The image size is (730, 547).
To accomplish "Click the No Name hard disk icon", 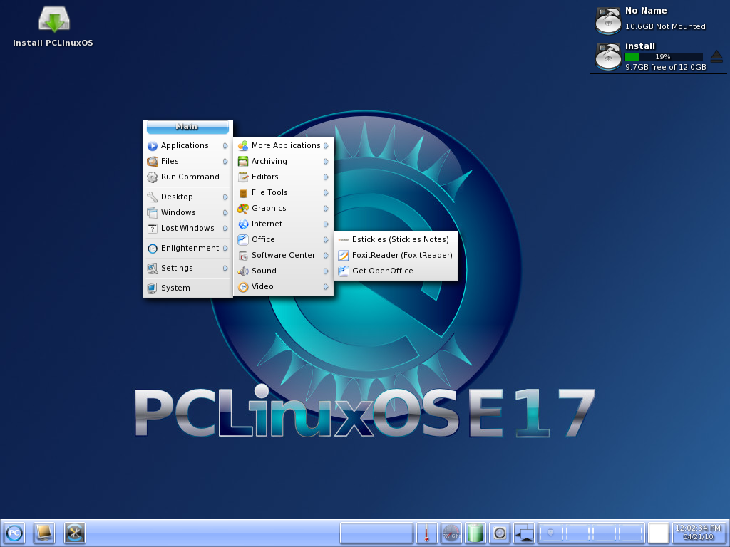I will [608, 19].
